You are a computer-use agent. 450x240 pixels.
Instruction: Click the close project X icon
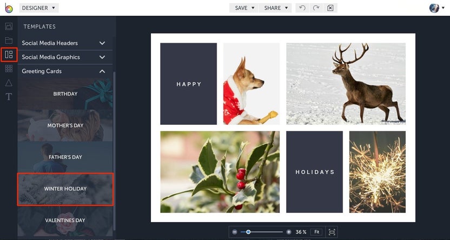point(330,8)
